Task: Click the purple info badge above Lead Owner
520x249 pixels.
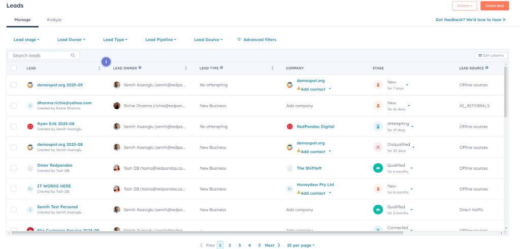Action: tap(106, 61)
